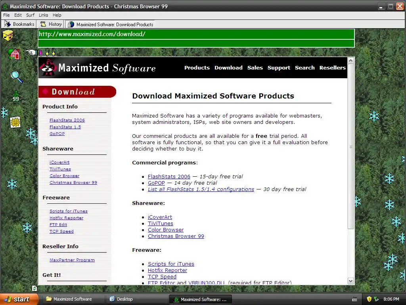Click the Christmas tree 99 icon

(x=16, y=97)
